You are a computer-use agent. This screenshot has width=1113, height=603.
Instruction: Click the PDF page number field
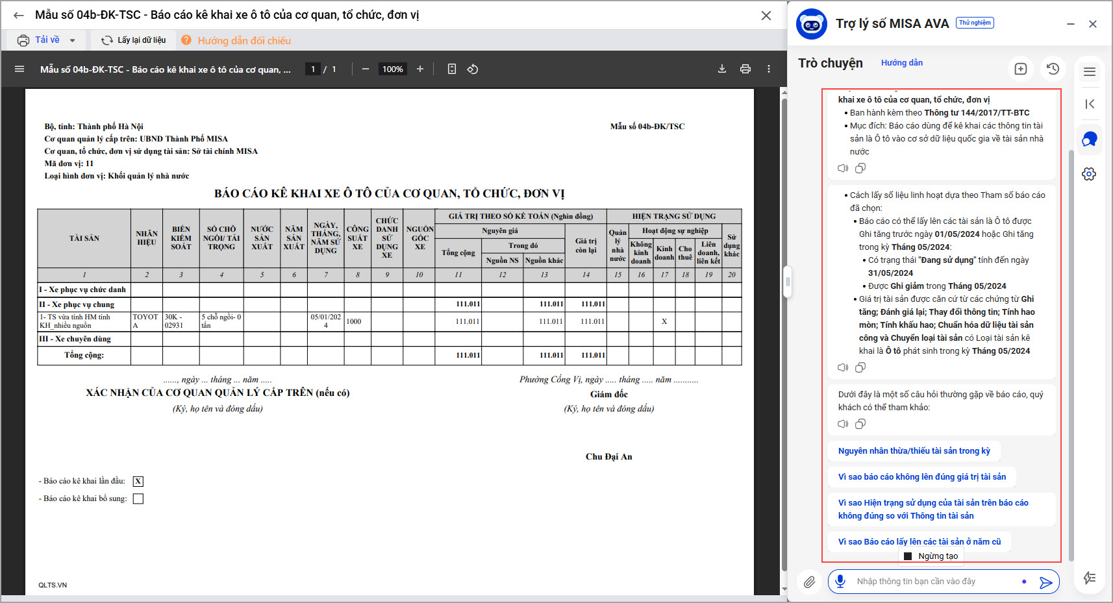313,69
